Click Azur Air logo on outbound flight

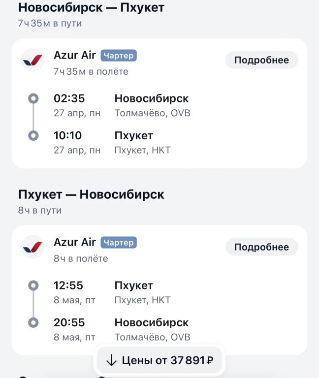tap(33, 60)
